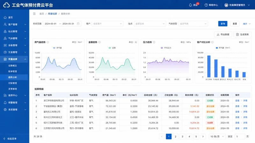This screenshot has height=143, width=255.
Task: Click the 用量结算 calculator icon
Action: 5,59
